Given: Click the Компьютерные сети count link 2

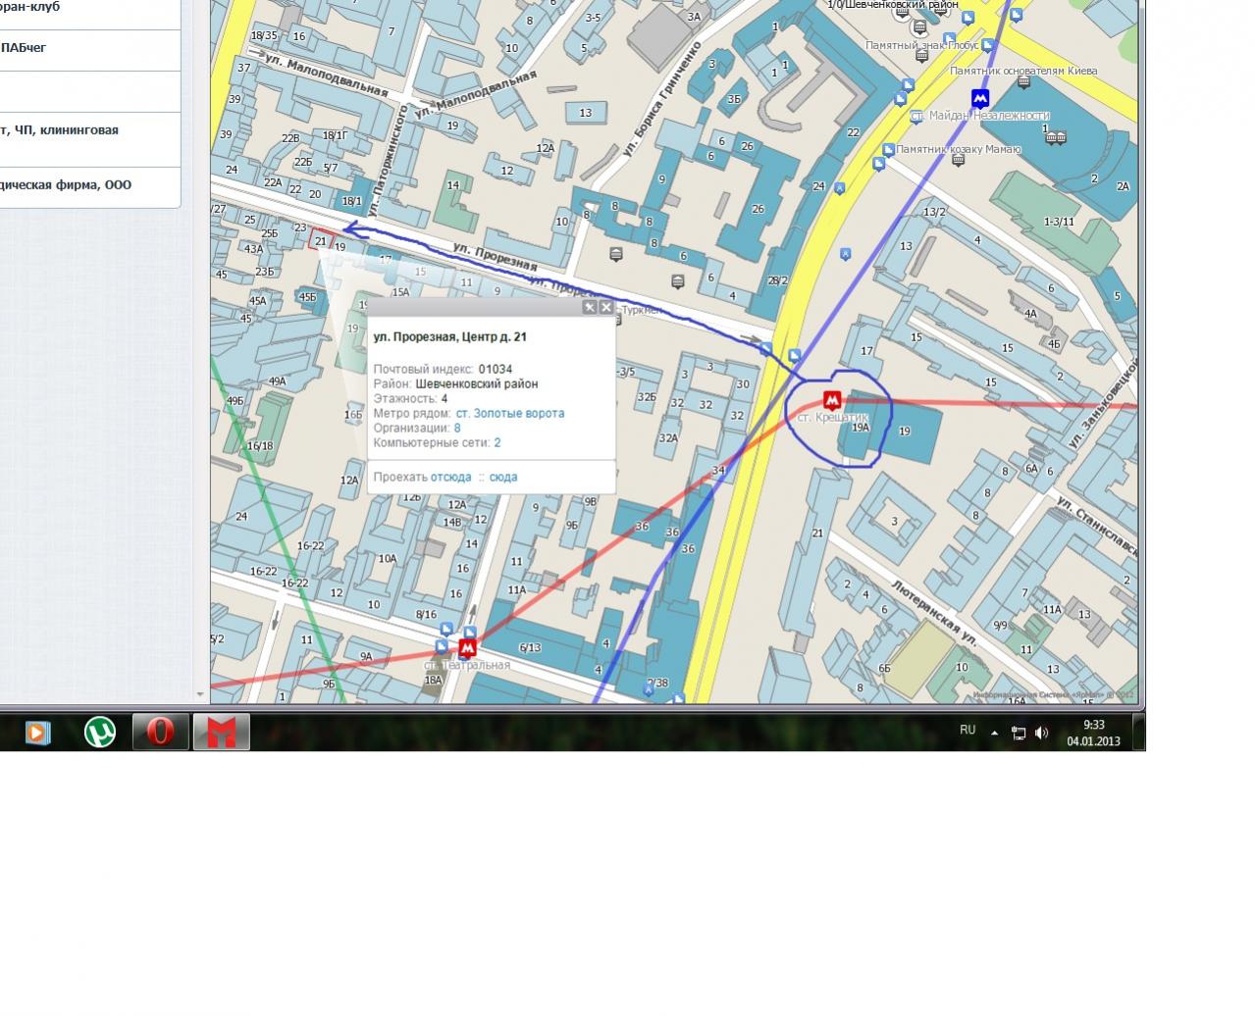Looking at the screenshot, I should click(497, 443).
